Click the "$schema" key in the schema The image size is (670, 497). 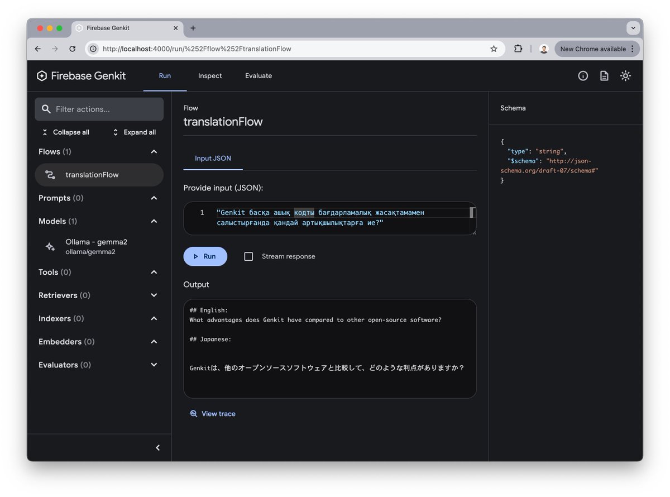(x=525, y=161)
